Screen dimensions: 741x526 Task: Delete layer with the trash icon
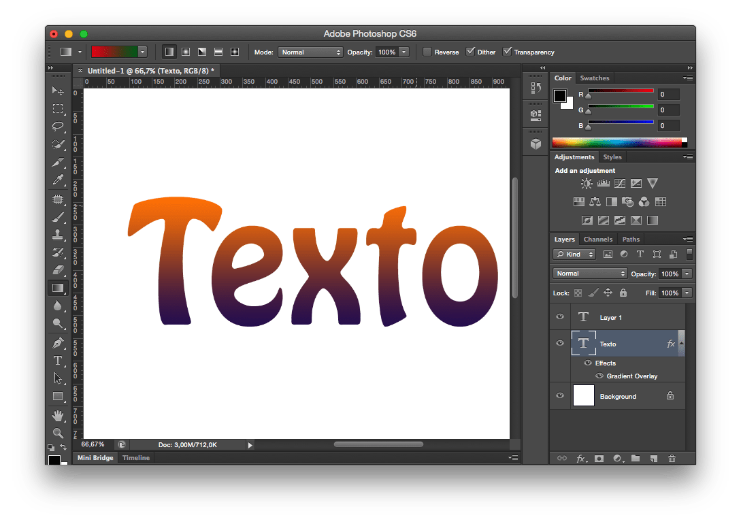pos(672,459)
